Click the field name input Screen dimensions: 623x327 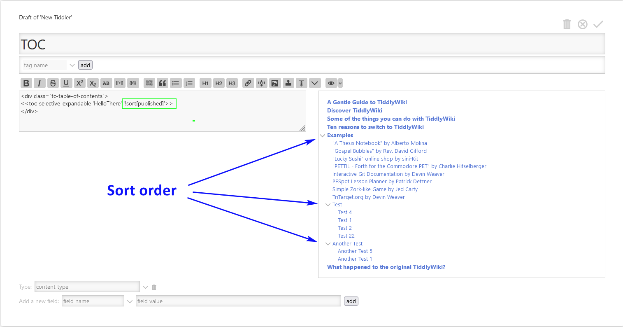(x=93, y=301)
